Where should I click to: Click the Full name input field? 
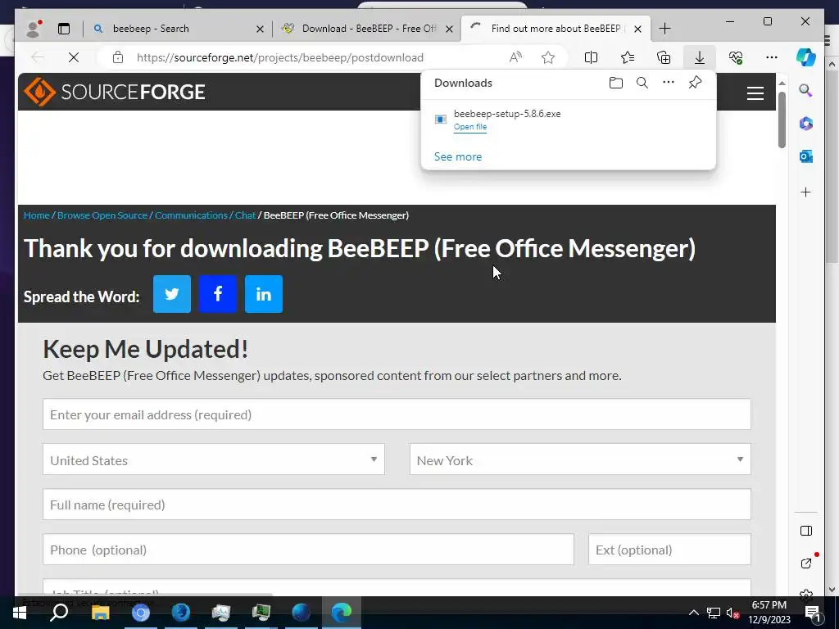397,505
